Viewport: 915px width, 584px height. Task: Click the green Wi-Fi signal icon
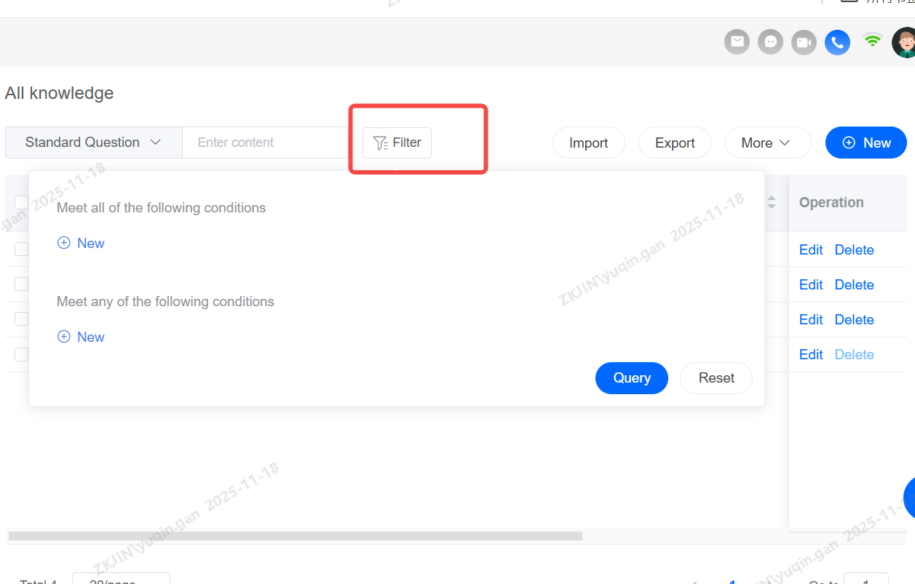click(872, 40)
